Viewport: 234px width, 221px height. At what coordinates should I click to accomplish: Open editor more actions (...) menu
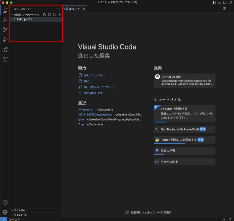[x=230, y=9]
